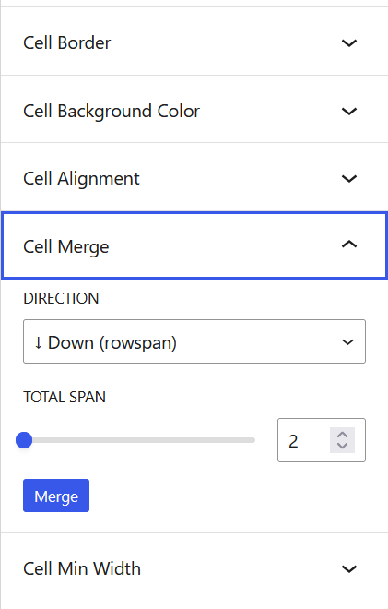Screen dimensions: 388x609
Task: Click chevron beside Cell Background Color
Action: coord(348,112)
